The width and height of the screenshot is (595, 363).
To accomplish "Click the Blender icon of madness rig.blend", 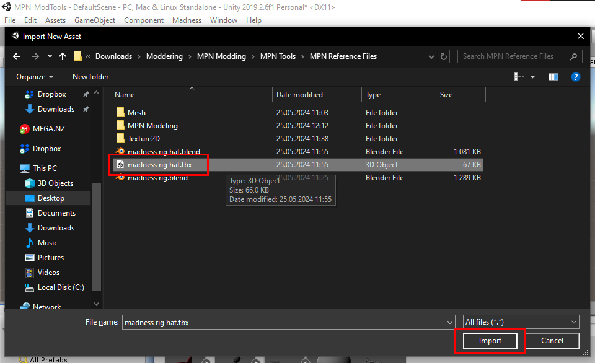I will pos(120,177).
